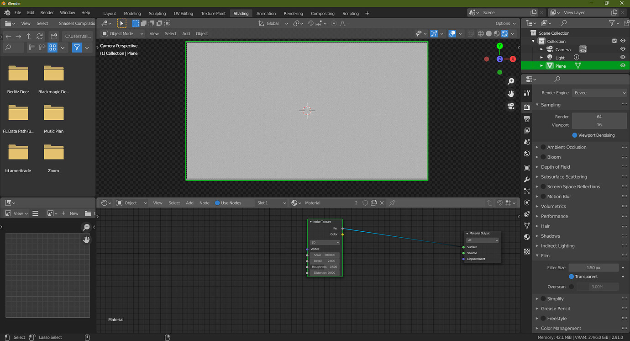
Task: Click the Noise Texture Scale value field
Action: (324, 255)
